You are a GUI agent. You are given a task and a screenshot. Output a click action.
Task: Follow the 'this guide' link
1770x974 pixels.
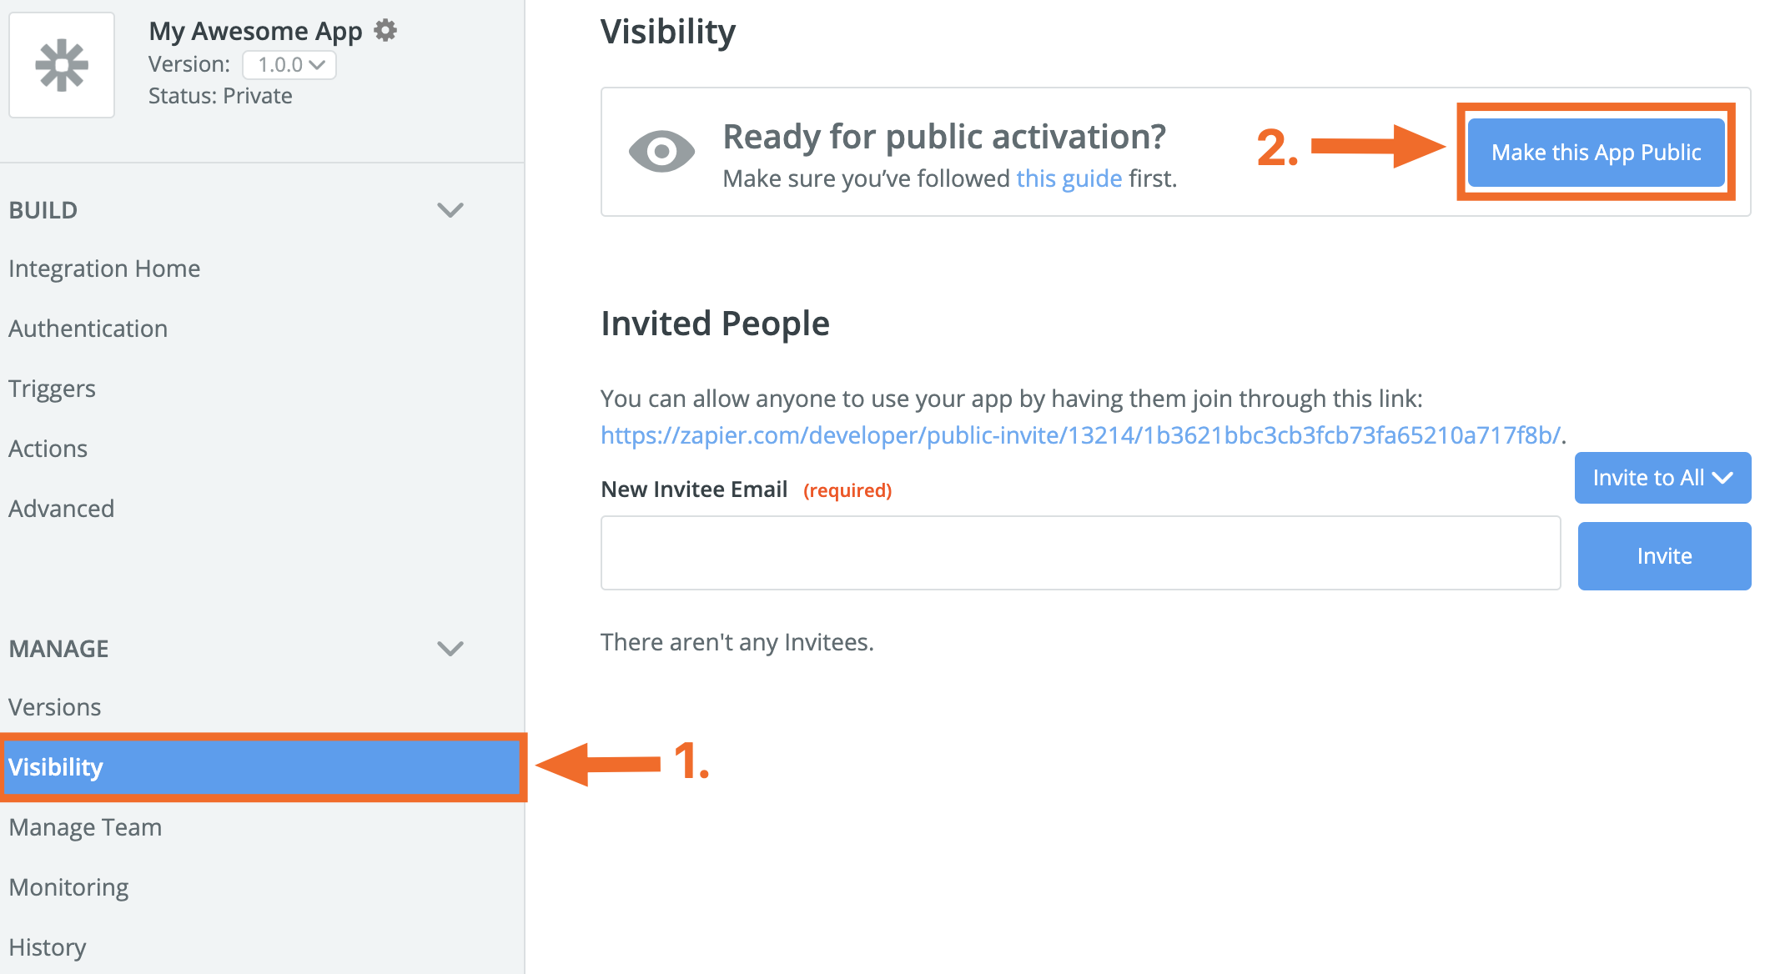coord(1069,178)
